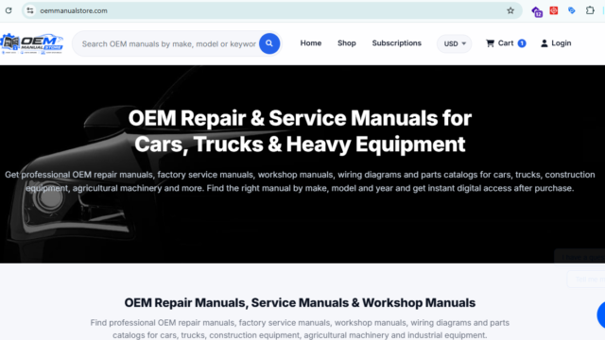Open the blue chat widget bubble
The width and height of the screenshot is (605, 340).
pyautogui.click(x=601, y=314)
